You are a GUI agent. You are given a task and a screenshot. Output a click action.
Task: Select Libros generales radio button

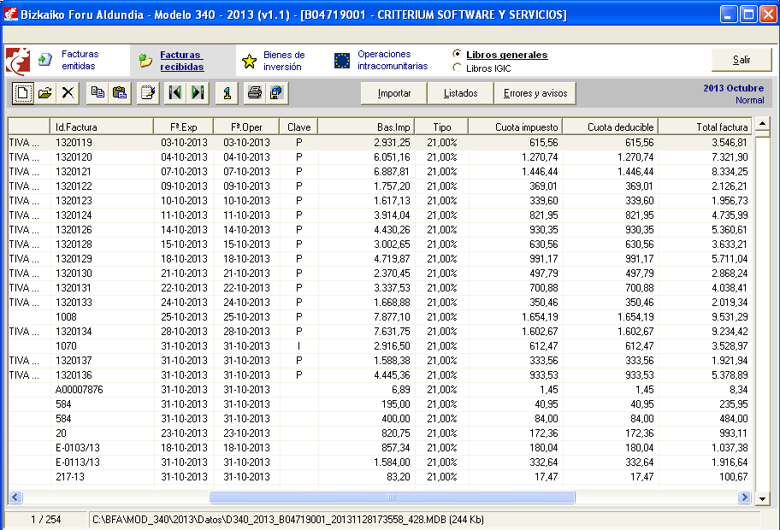(x=458, y=55)
